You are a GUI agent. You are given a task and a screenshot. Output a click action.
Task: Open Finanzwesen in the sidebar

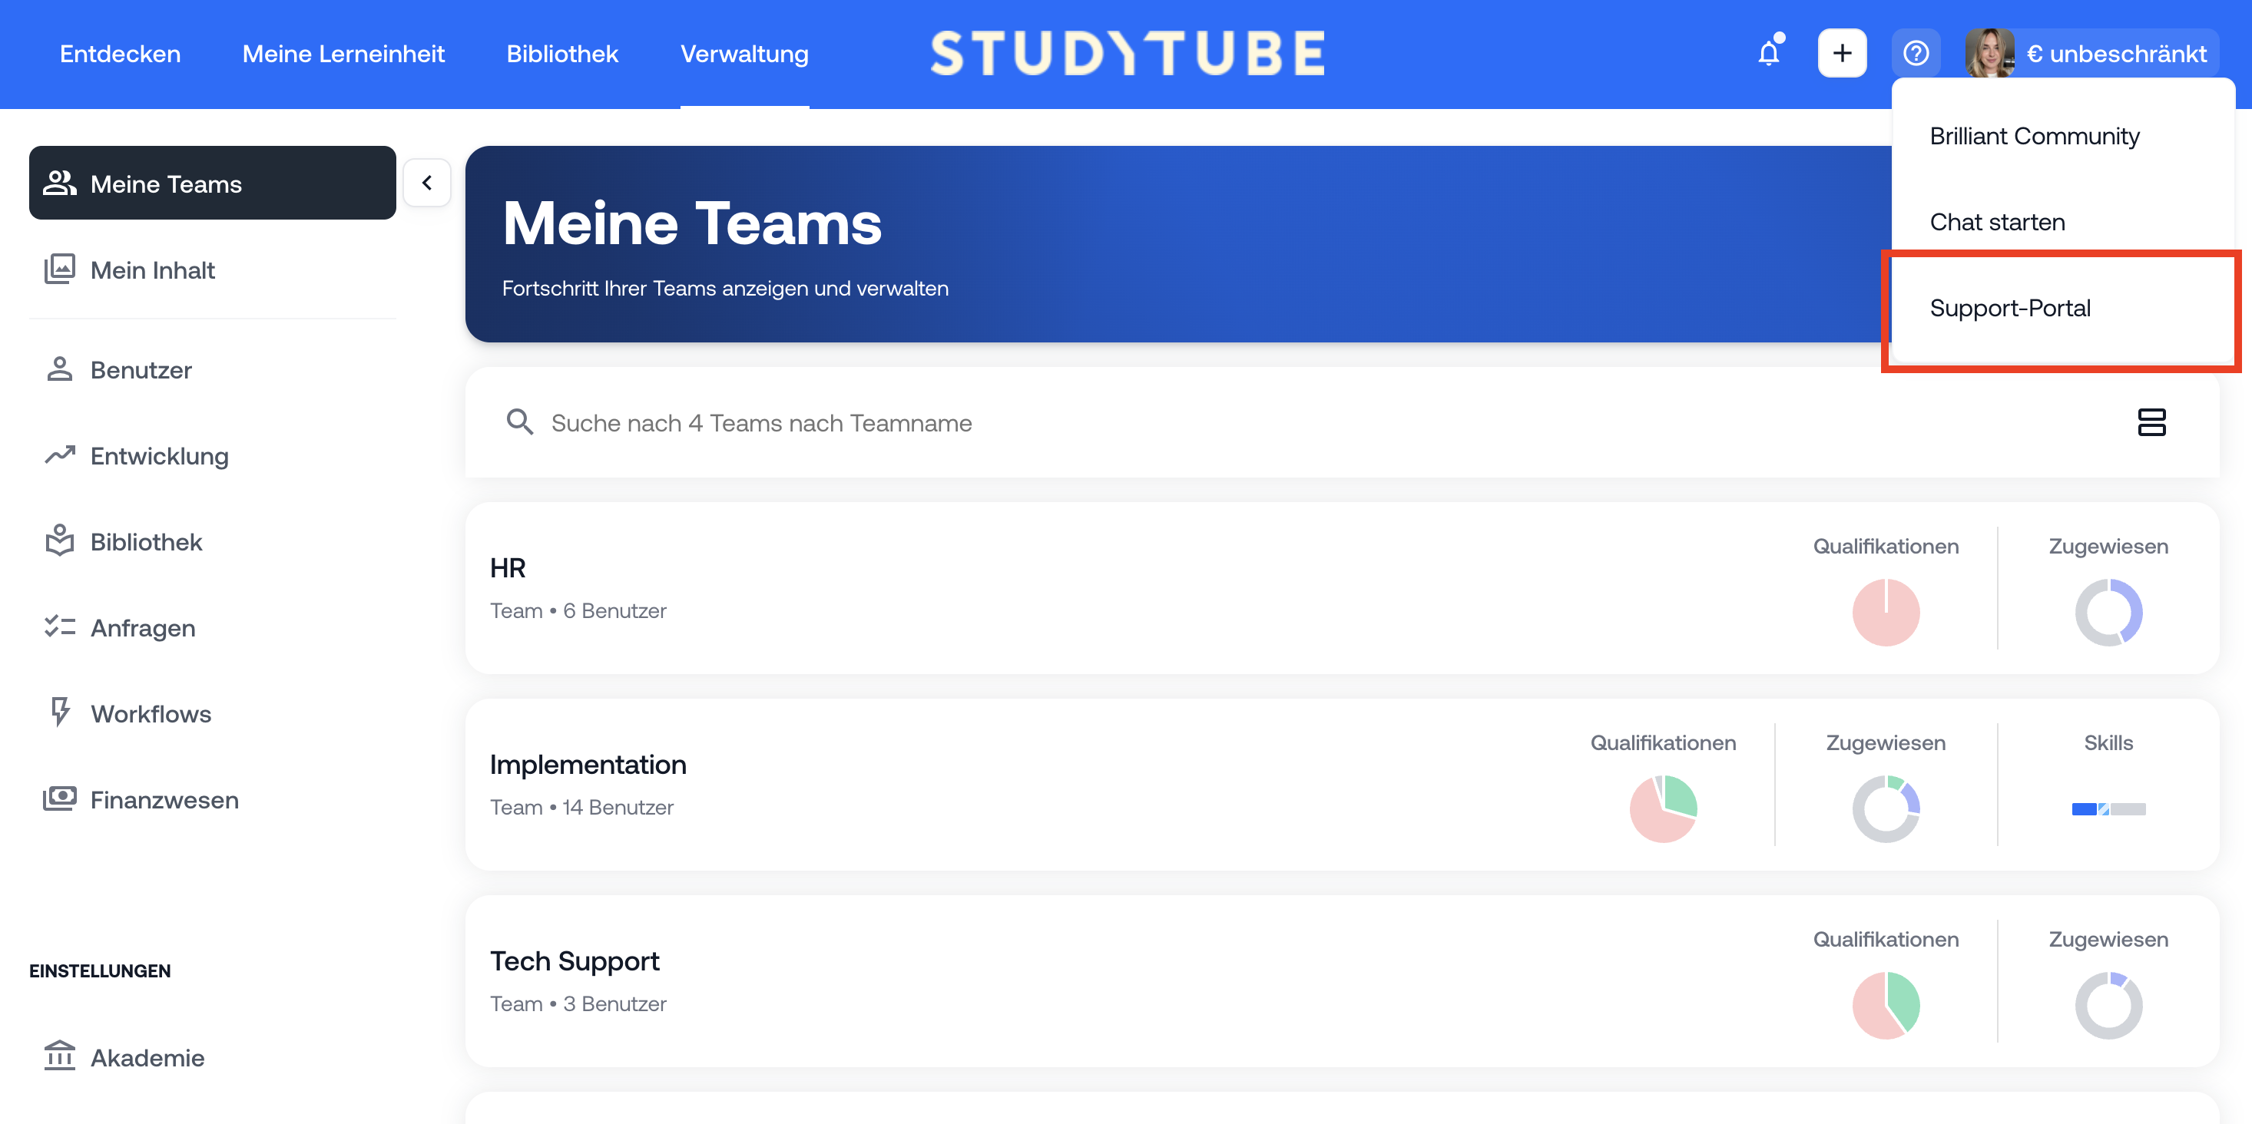point(213,799)
